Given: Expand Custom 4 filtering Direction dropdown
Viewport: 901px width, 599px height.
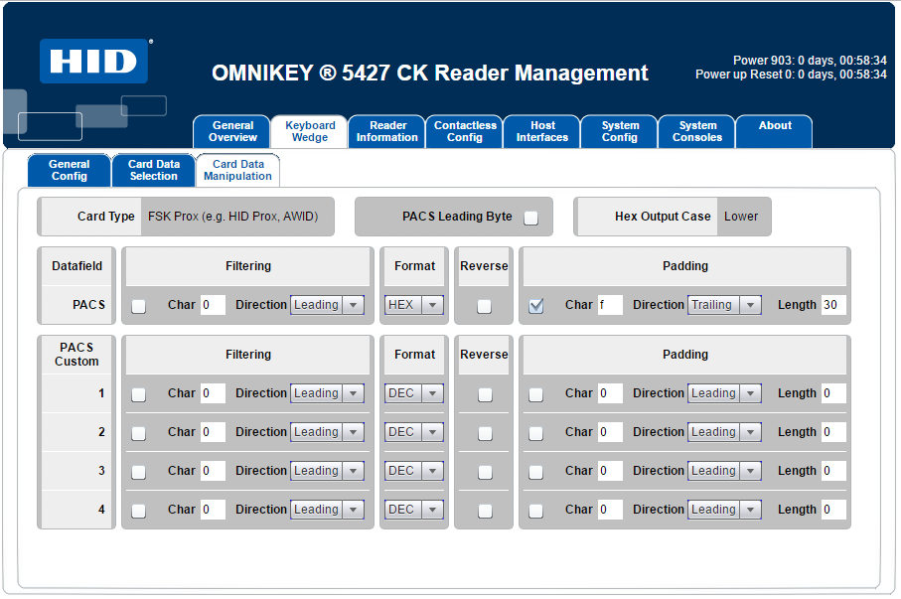Looking at the screenshot, I should [x=327, y=510].
